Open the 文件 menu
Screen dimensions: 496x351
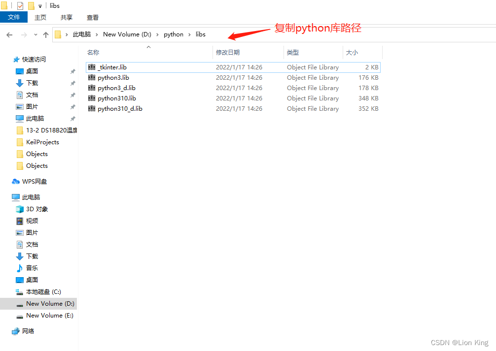pyautogui.click(x=14, y=17)
